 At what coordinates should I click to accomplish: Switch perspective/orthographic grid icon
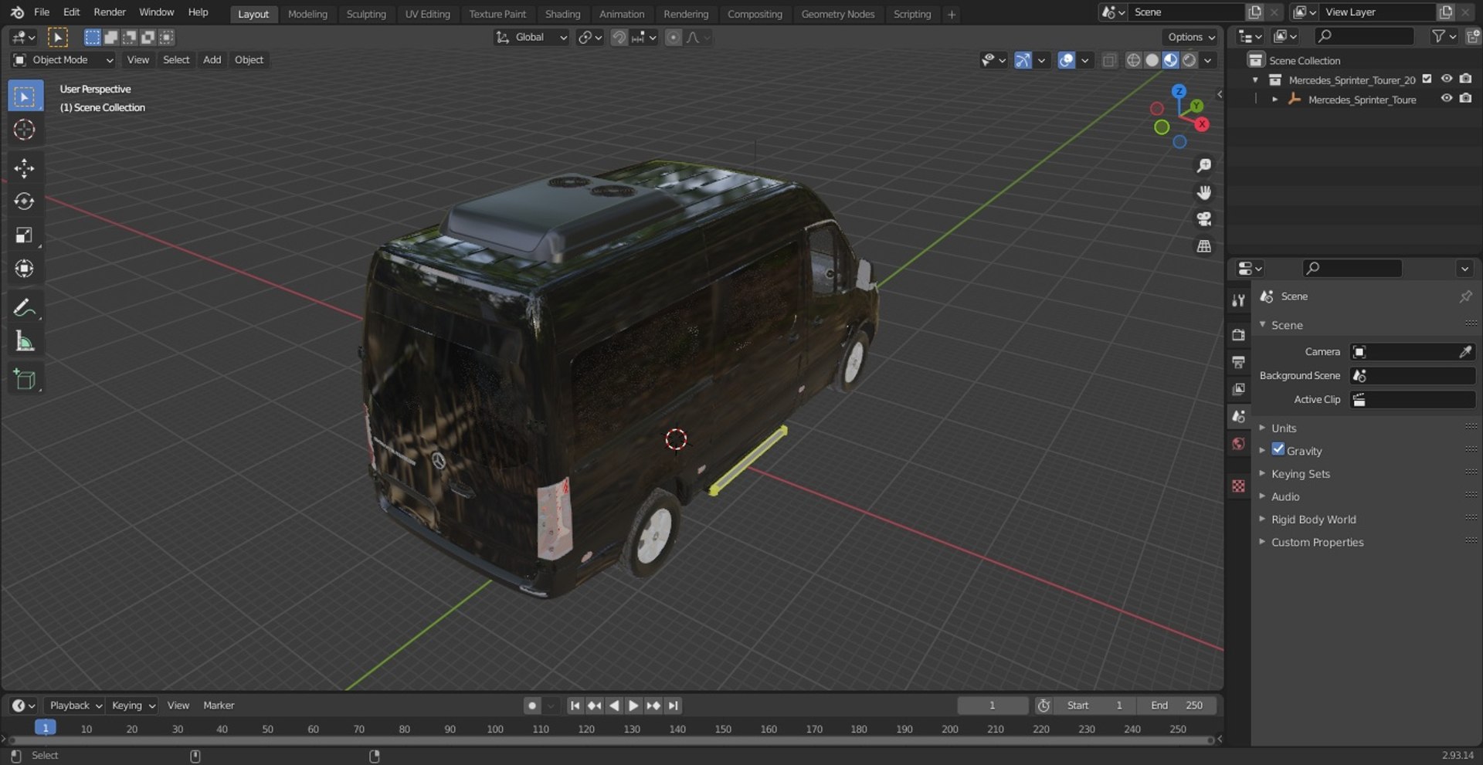pos(1203,246)
